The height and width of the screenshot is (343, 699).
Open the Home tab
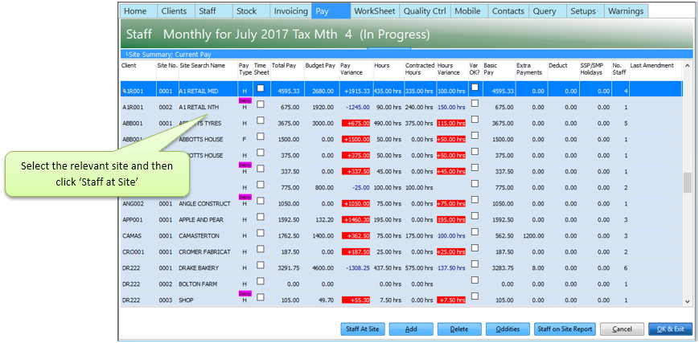(x=138, y=11)
